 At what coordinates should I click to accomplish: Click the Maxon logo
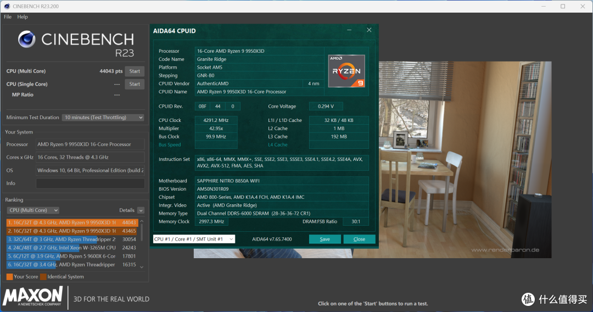point(32,296)
